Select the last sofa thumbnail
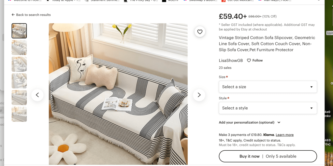Image resolution: width=333 pixels, height=166 pixels. point(19,114)
